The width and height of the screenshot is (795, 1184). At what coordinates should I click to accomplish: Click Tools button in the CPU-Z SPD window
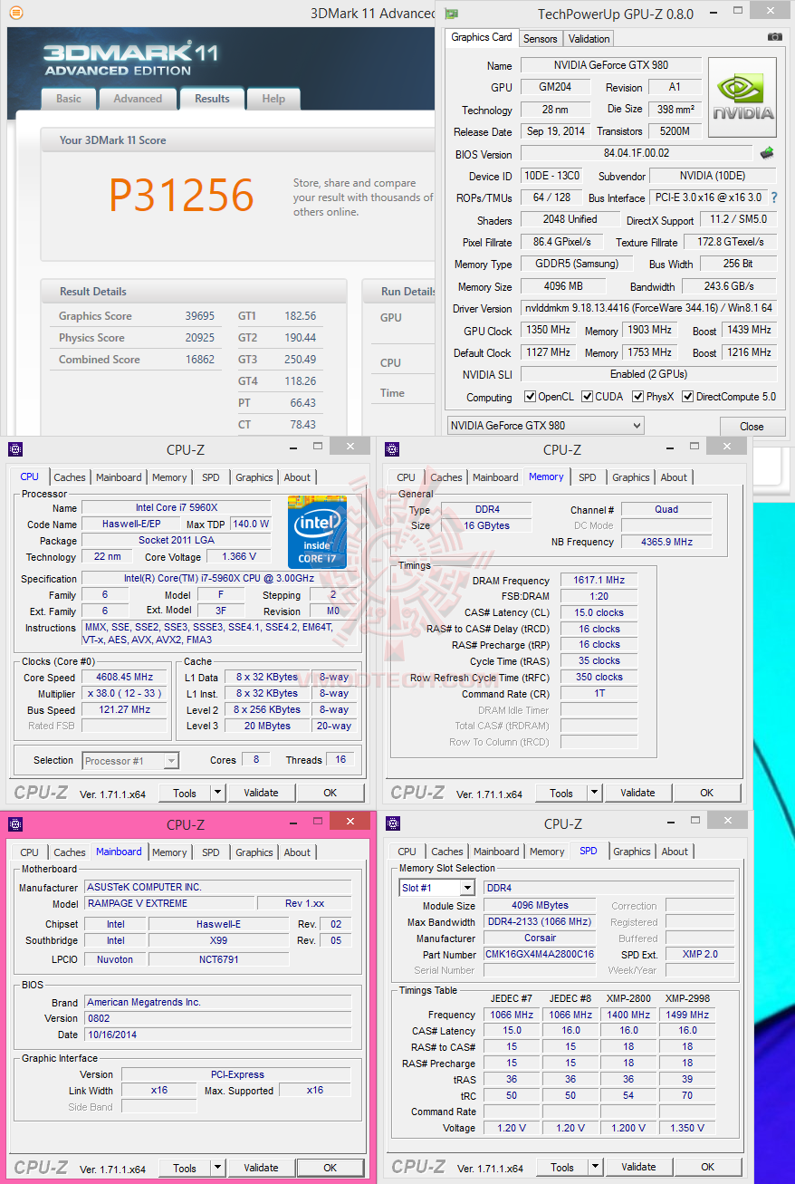562,1167
